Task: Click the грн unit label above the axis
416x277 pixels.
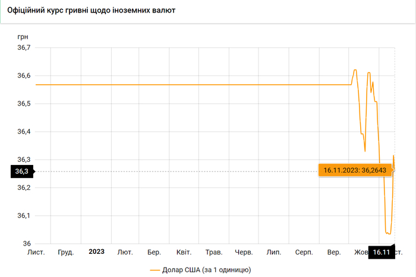Action: point(23,36)
